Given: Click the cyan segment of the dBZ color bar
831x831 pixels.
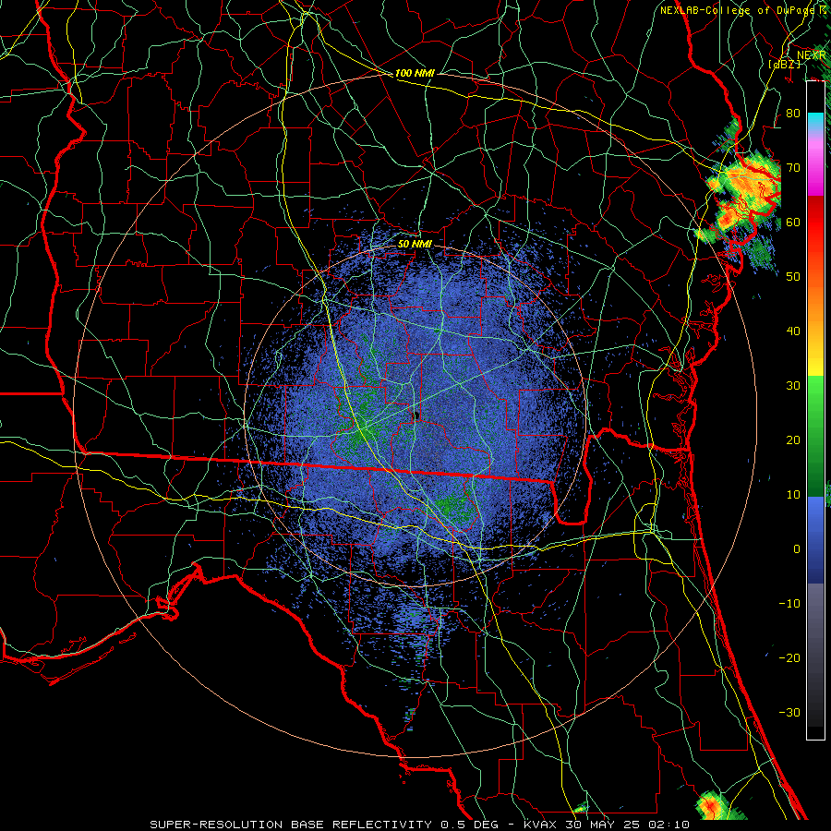Looking at the screenshot, I should pos(815,121).
